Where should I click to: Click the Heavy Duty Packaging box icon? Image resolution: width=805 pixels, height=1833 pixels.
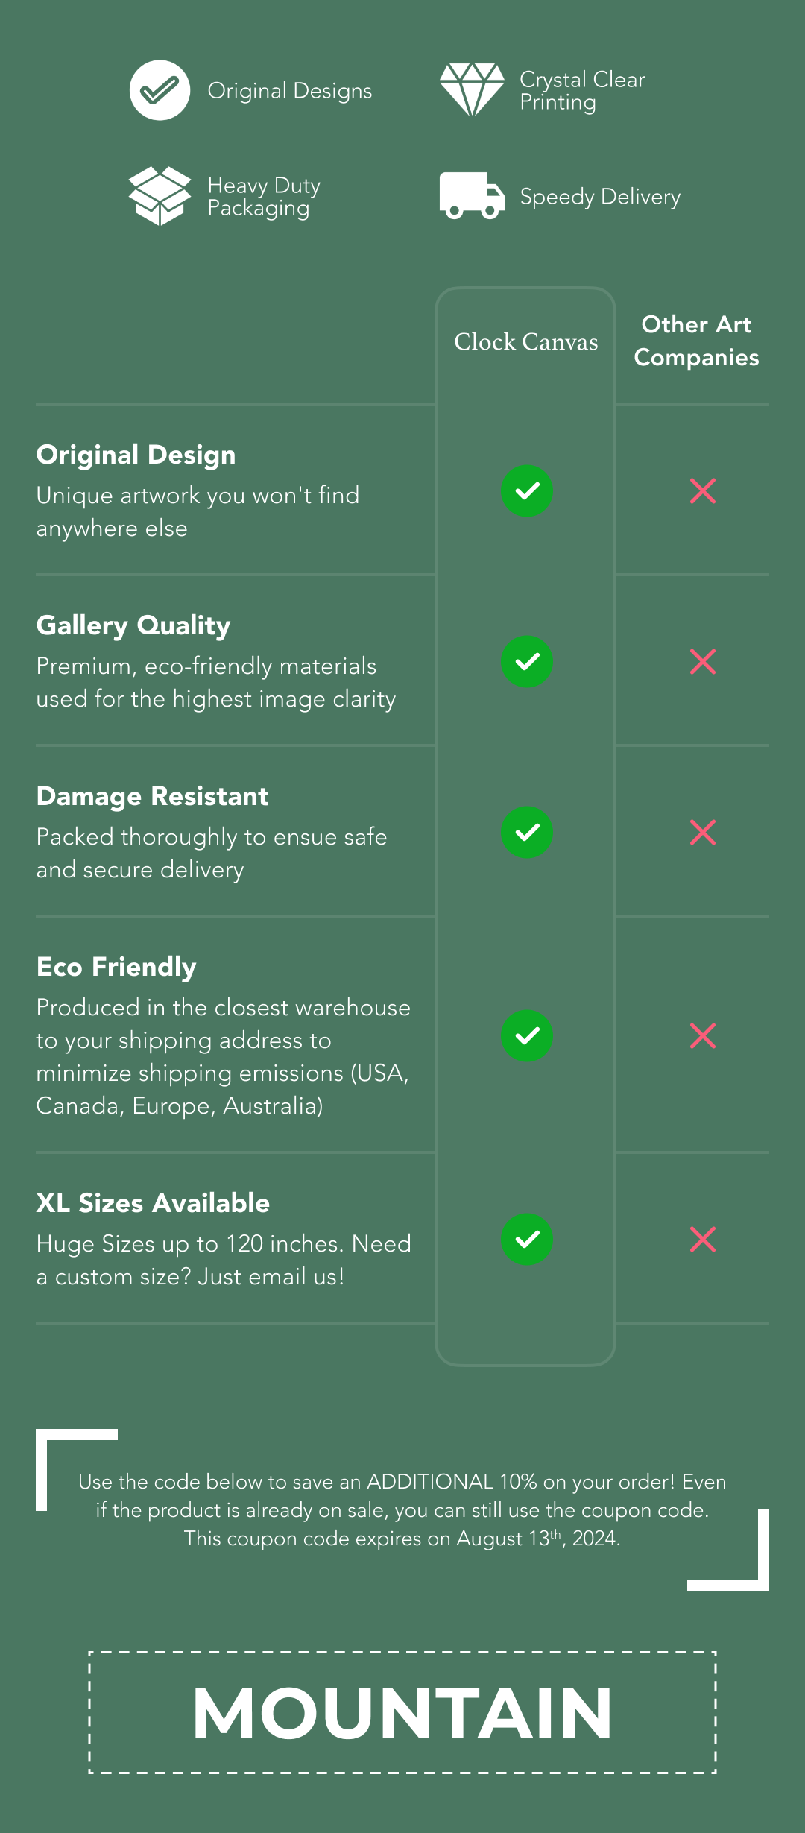click(160, 196)
